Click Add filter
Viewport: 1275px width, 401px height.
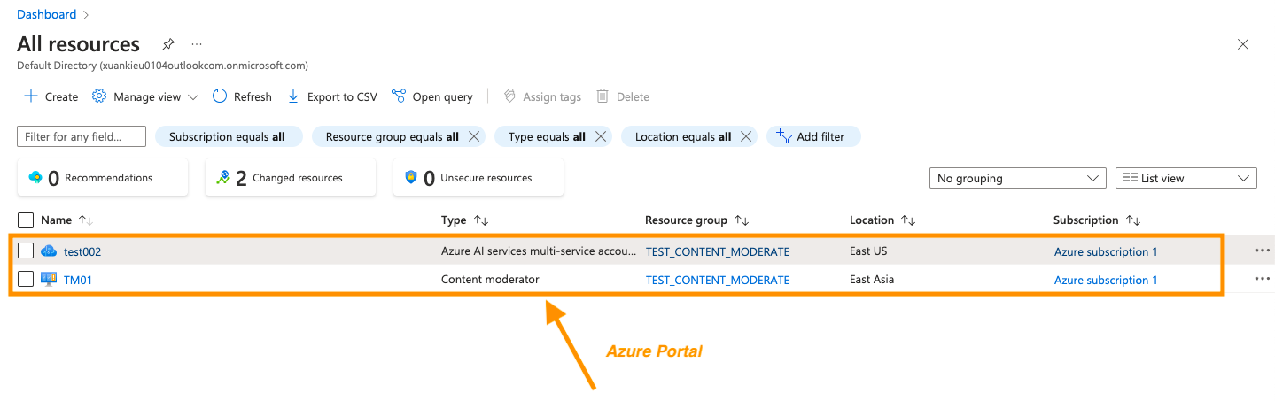[813, 136]
